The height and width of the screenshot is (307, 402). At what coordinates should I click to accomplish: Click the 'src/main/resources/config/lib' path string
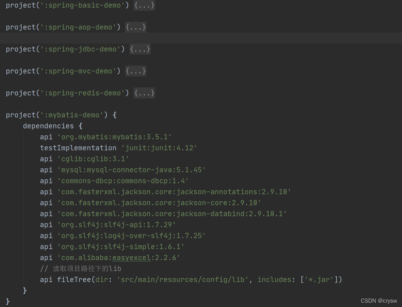coord(183,280)
